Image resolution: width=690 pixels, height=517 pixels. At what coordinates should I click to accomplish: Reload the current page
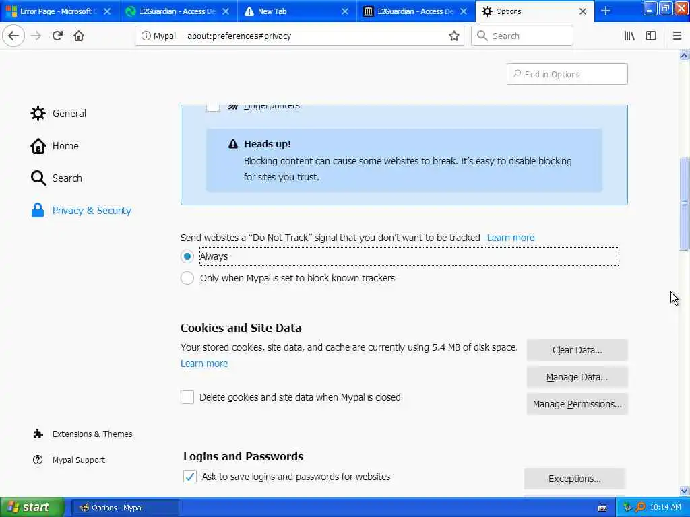[x=57, y=36]
